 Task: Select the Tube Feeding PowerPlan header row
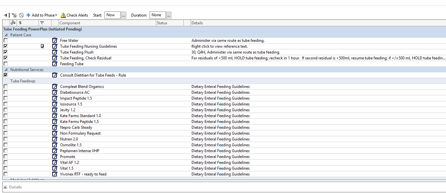224,29
